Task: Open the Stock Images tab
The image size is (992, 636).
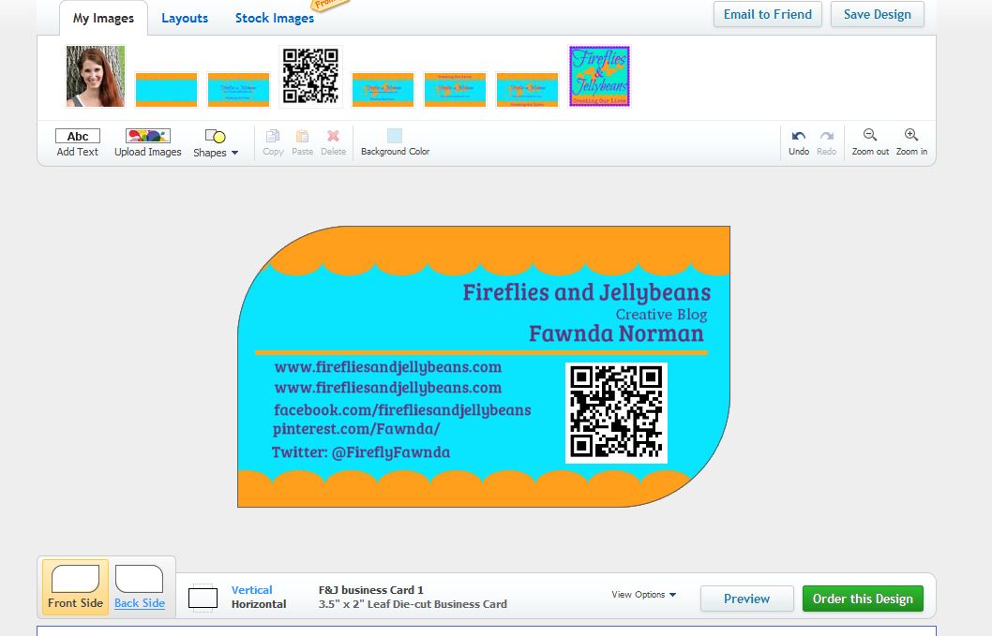Action: click(274, 18)
